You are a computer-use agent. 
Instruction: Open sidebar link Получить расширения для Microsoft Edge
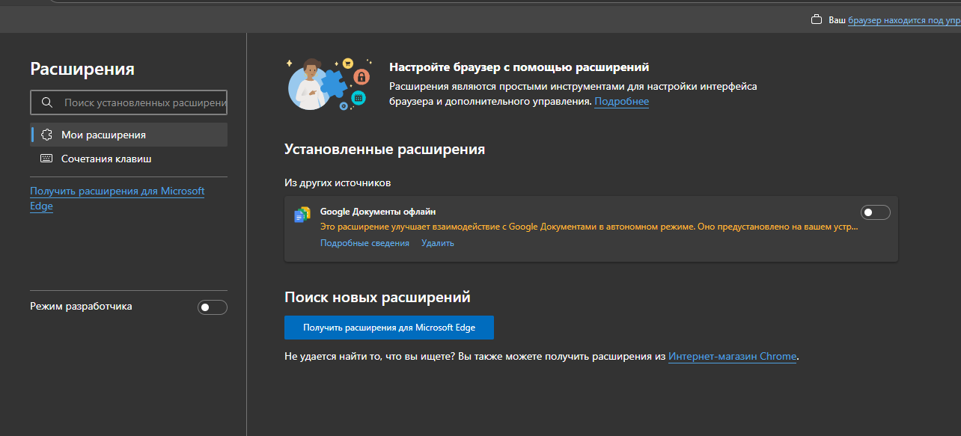pos(118,198)
